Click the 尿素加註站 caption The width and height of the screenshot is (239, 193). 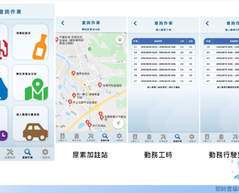tap(90, 155)
